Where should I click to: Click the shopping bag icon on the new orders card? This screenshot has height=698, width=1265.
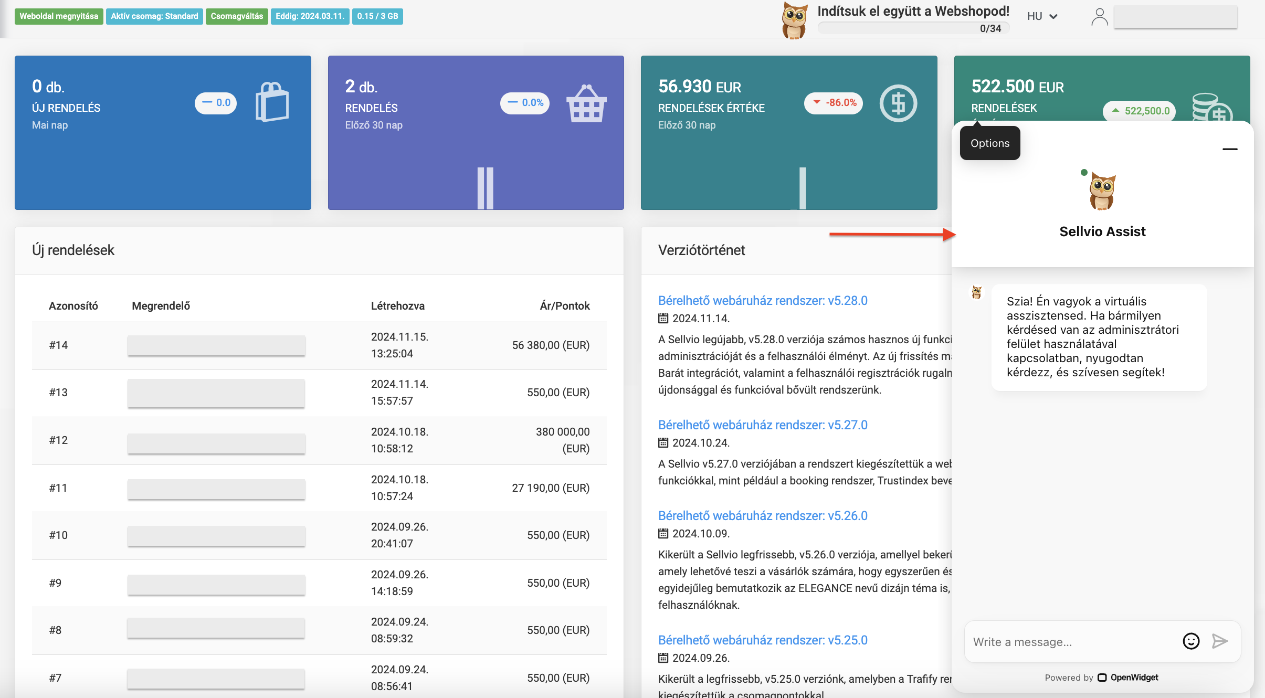(x=271, y=103)
